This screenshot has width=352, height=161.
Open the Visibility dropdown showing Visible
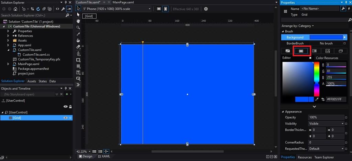pos(326,124)
